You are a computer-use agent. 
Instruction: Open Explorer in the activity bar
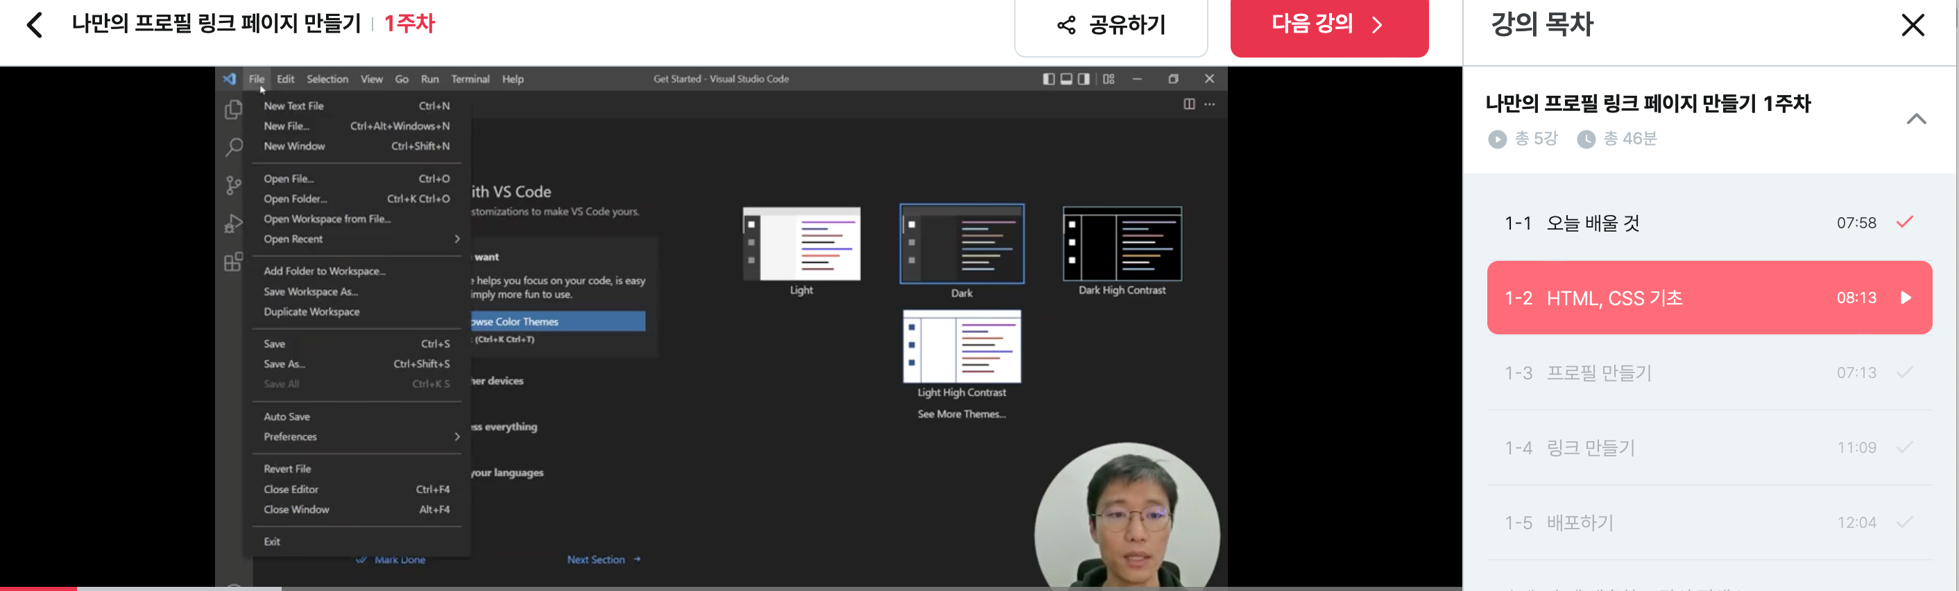(234, 110)
